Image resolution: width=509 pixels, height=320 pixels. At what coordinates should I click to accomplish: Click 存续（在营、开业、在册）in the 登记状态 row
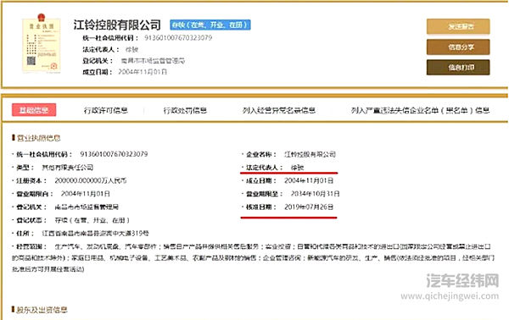(x=92, y=220)
